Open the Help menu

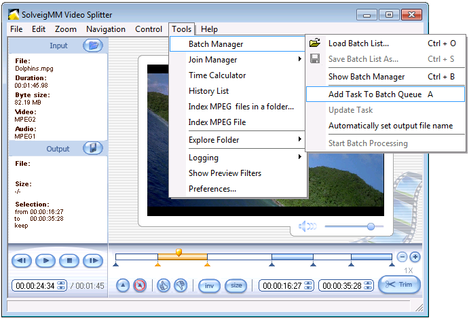pyautogui.click(x=209, y=29)
